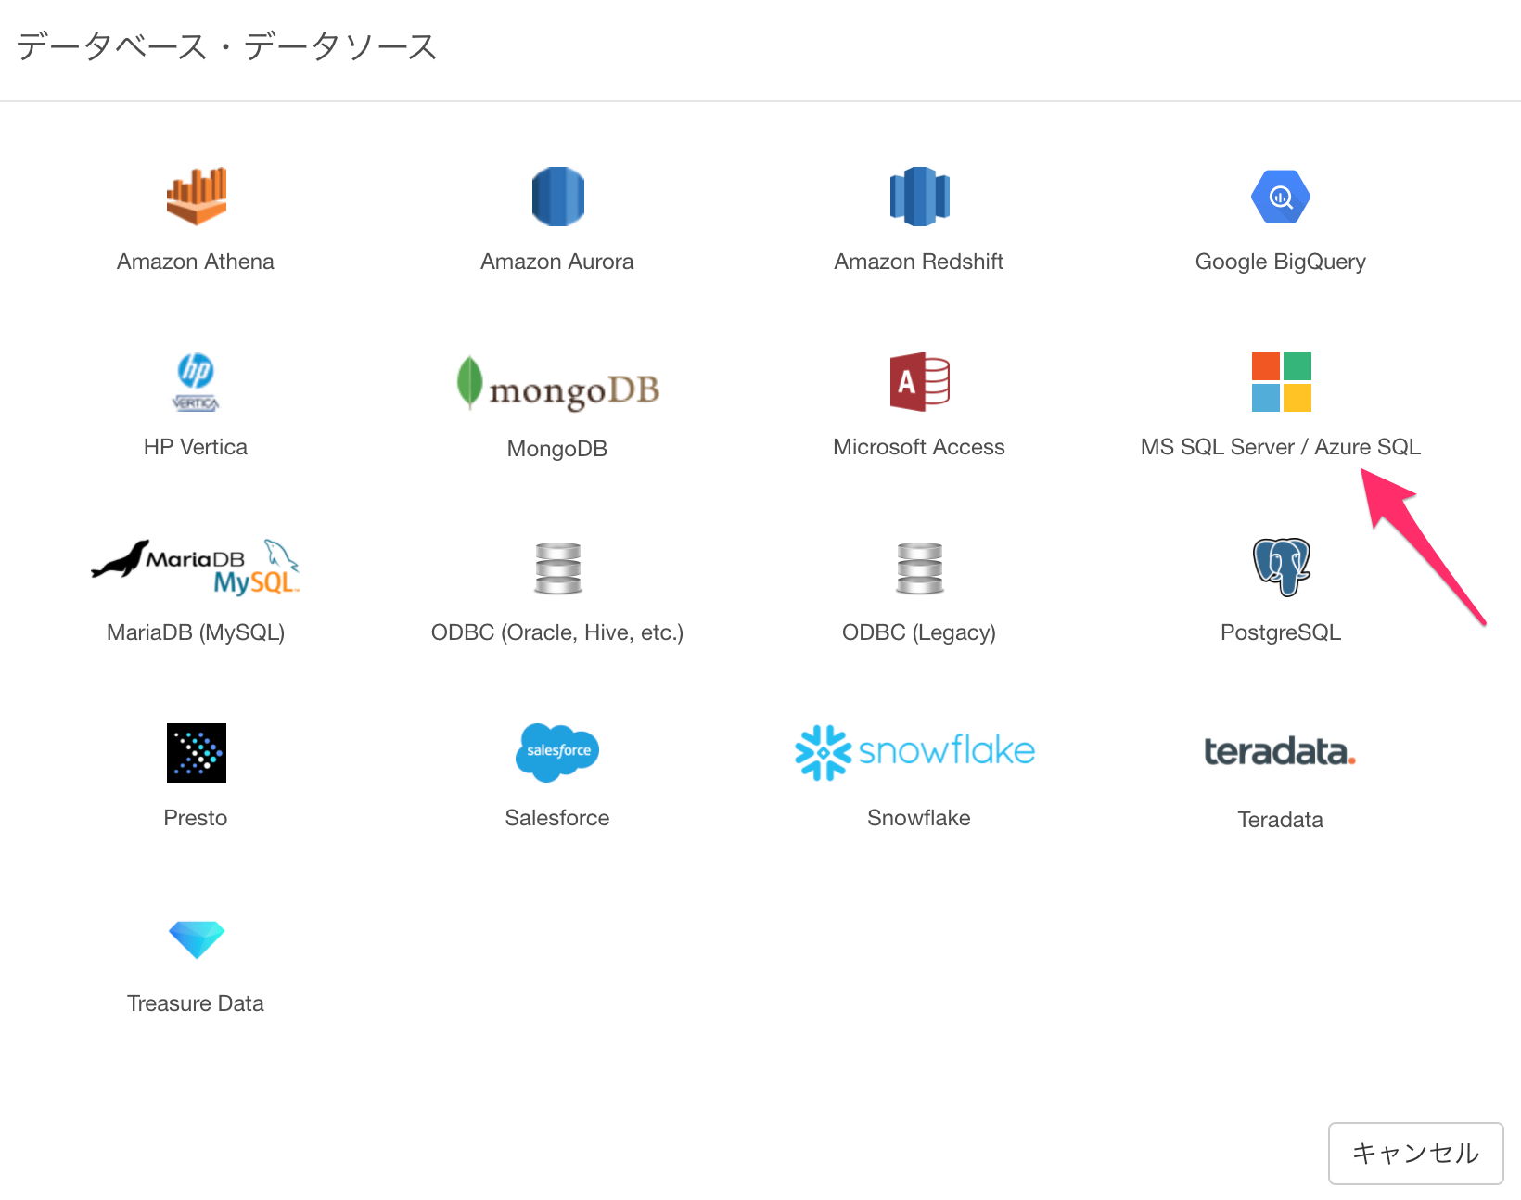Click the mongoDB leaf logo
1521x1200 pixels.
557,383
